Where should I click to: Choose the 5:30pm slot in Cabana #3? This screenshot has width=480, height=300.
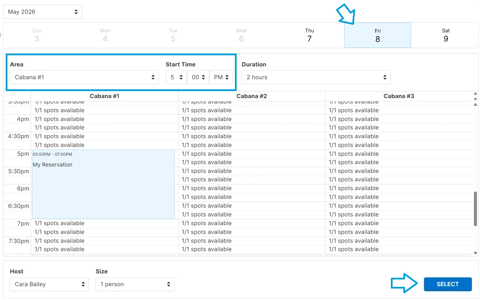tap(399, 171)
